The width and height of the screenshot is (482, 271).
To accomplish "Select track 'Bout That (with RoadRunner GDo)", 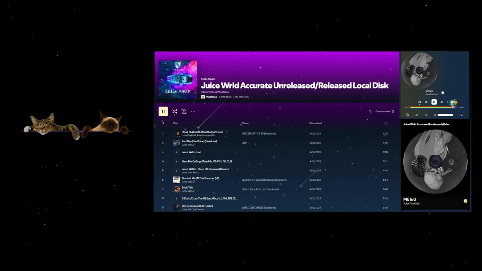I will [202, 132].
